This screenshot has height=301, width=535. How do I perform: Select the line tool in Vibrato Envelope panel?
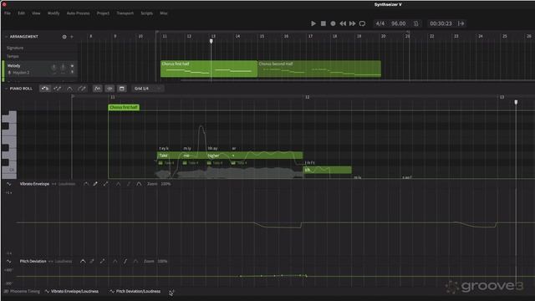click(x=106, y=184)
